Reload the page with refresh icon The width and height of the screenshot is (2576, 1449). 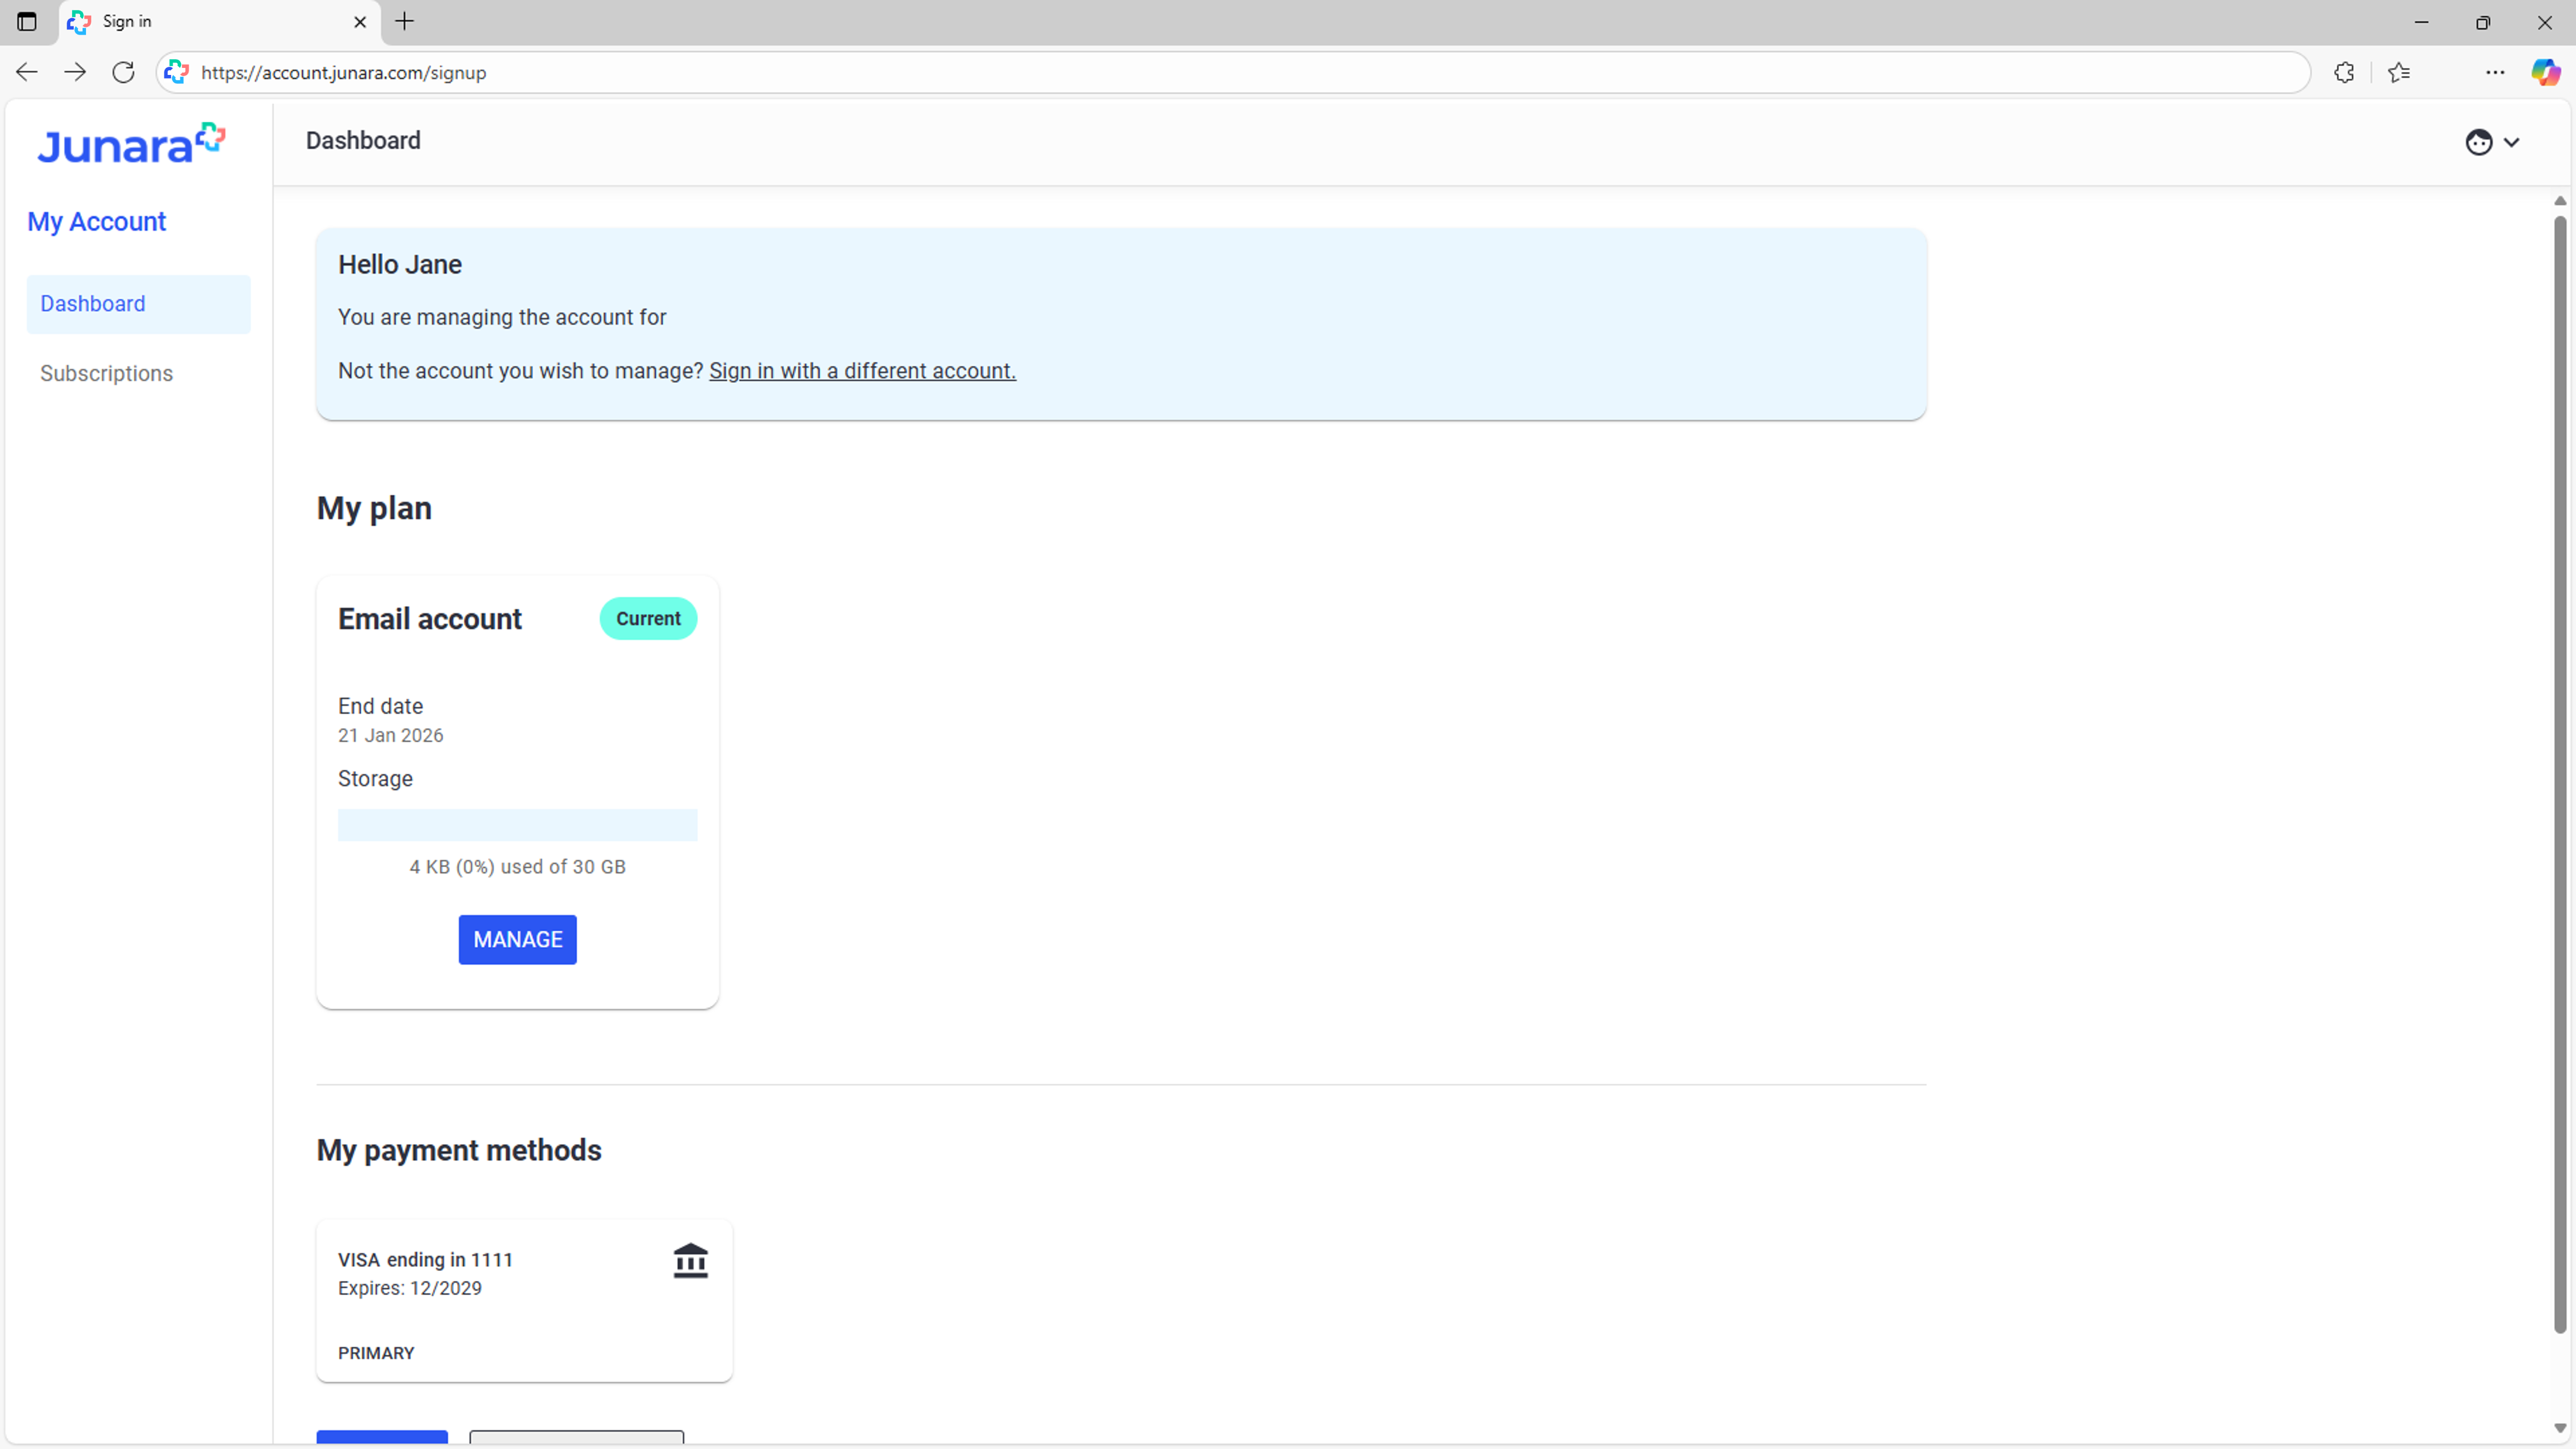(x=123, y=72)
